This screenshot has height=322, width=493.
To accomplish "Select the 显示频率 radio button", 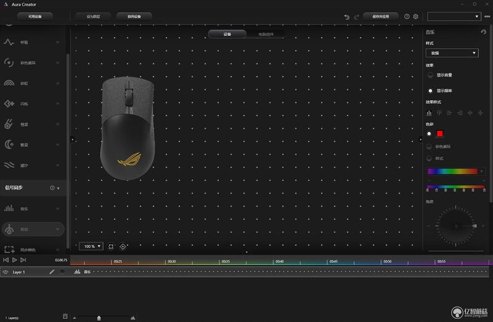I will click(x=430, y=91).
